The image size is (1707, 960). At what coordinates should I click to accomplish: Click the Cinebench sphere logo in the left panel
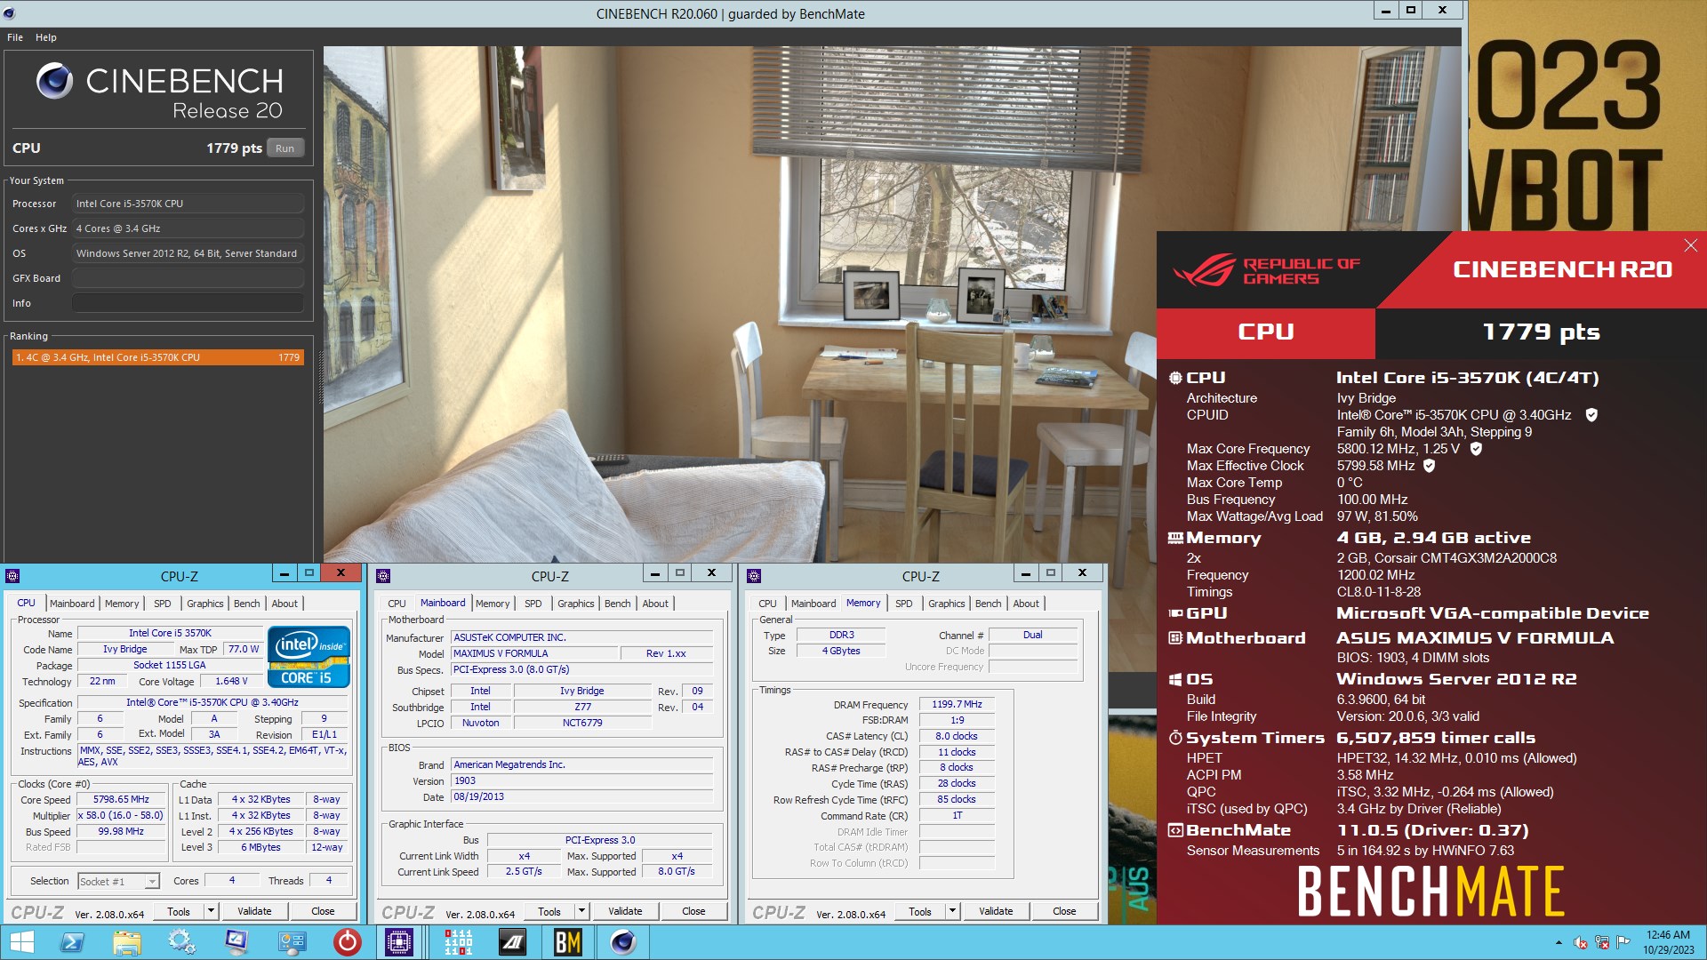coord(54,81)
